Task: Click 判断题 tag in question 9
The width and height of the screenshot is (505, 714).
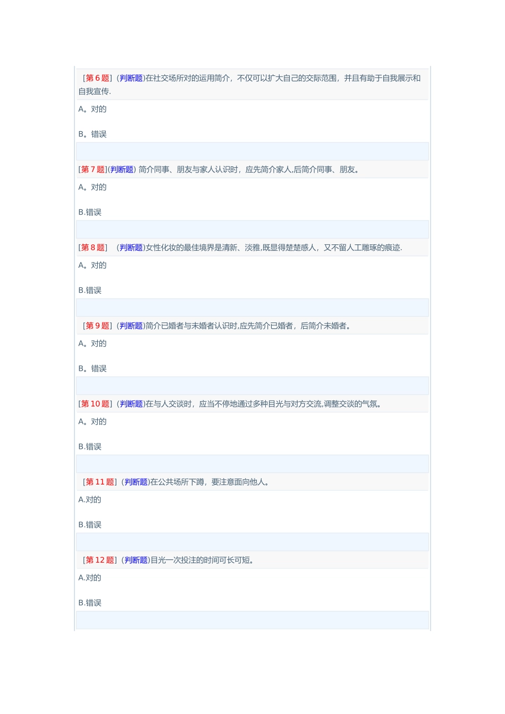Action: 131,326
